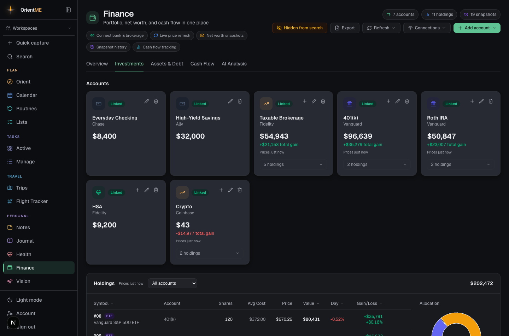Open Search in the sidebar
The width and height of the screenshot is (509, 336).
pyautogui.click(x=39, y=57)
